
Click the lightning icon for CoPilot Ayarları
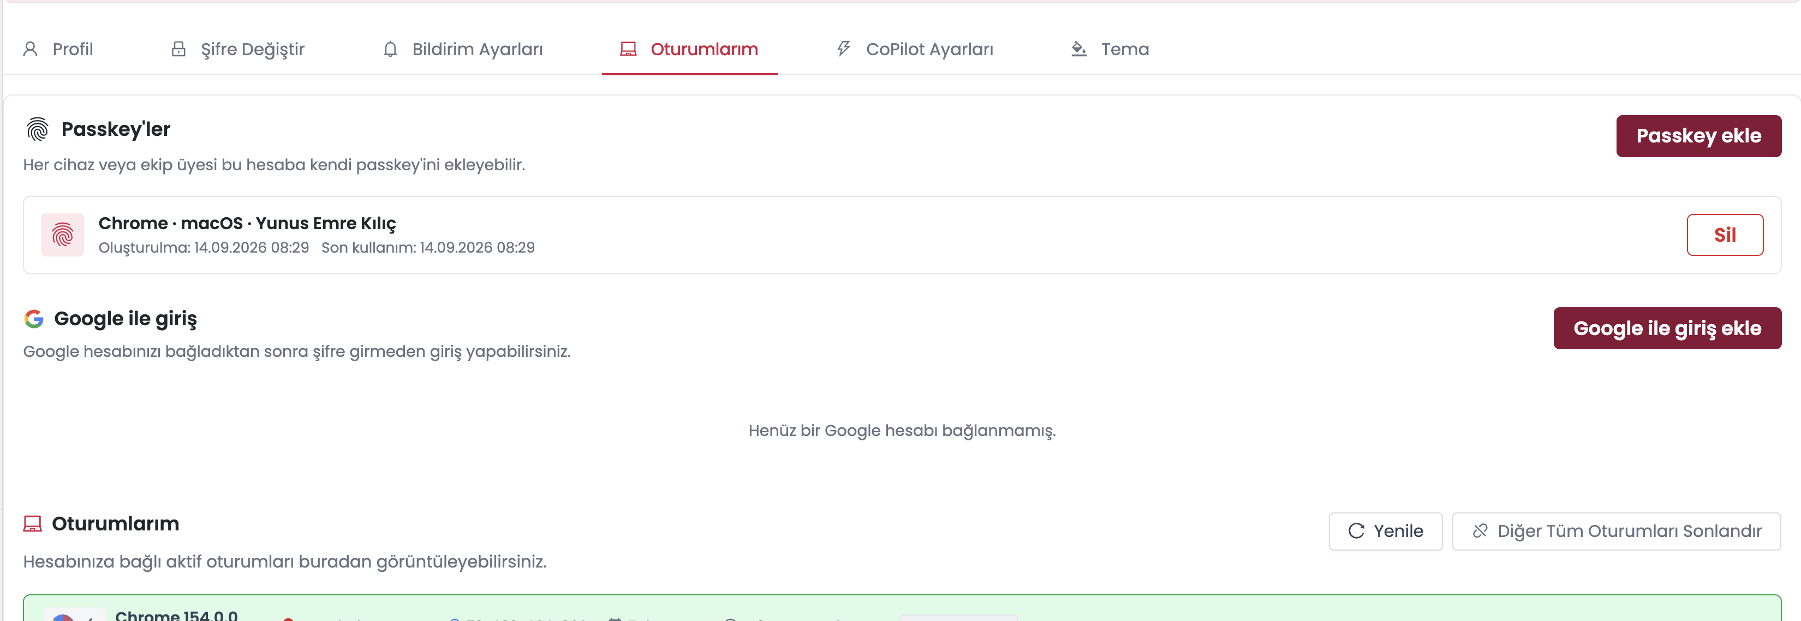[x=844, y=49]
